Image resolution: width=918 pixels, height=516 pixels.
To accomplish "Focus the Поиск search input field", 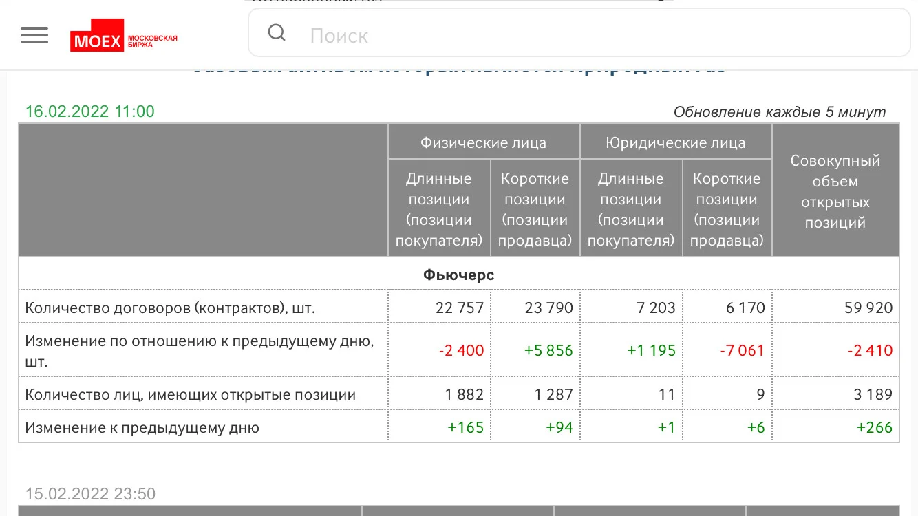I will (x=578, y=33).
